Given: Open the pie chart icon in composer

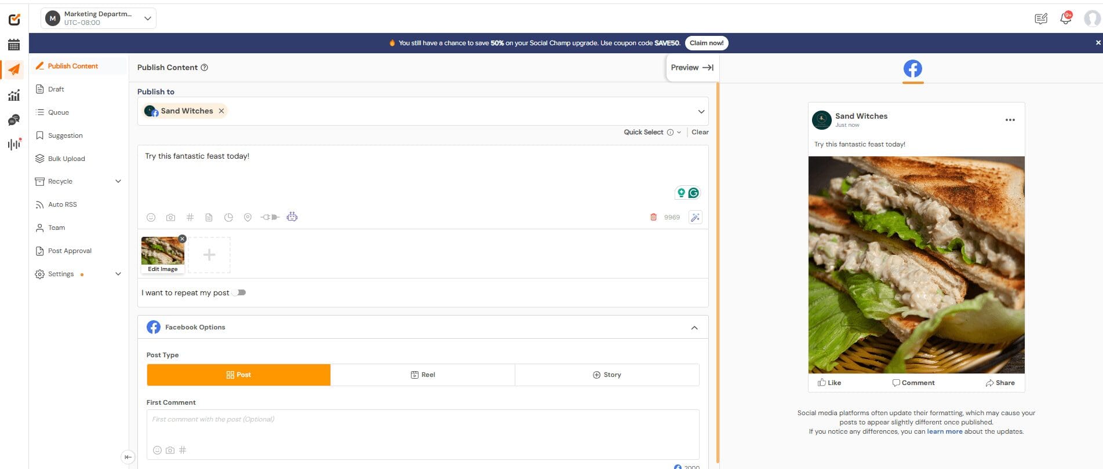Looking at the screenshot, I should click(x=228, y=217).
